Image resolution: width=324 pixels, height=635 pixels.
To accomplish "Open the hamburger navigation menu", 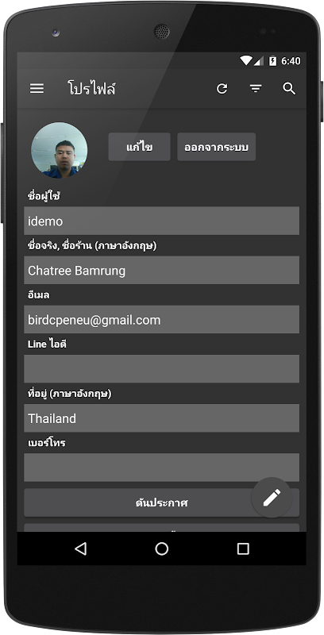I will pyautogui.click(x=37, y=88).
